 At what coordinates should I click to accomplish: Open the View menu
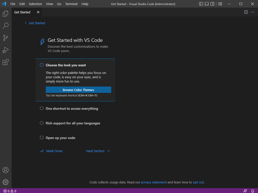[50, 4]
